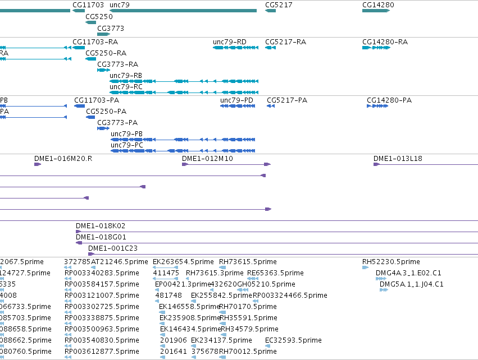
Task: Click the CG3773 gene label
Action: (x=111, y=28)
